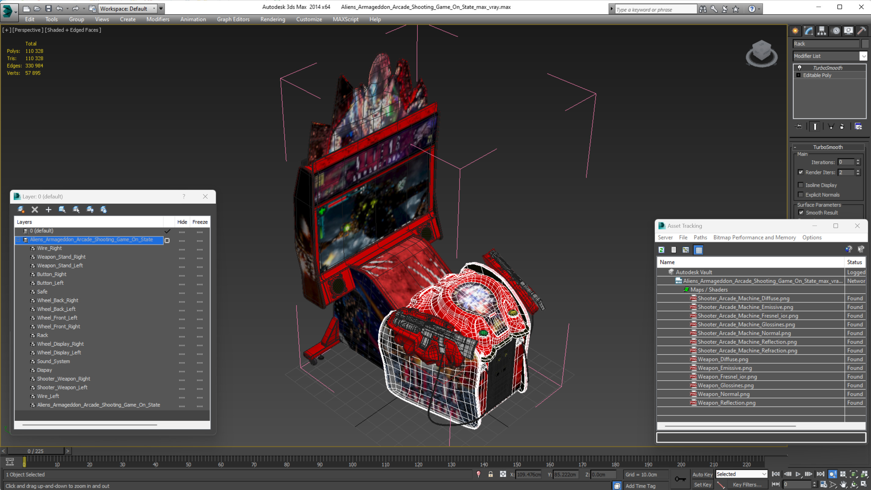This screenshot has width=871, height=490.
Task: Enable Isoline Display checkbox
Action: (x=801, y=185)
